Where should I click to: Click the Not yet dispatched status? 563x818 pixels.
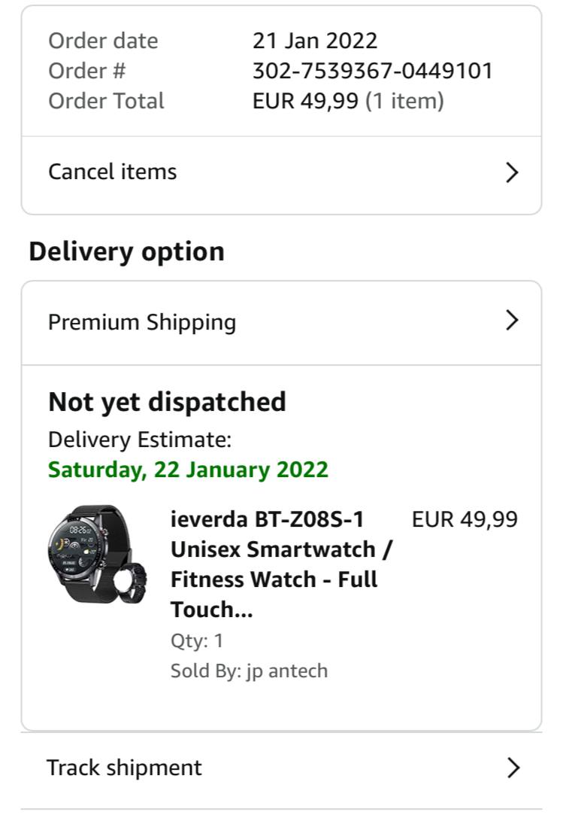pos(167,402)
